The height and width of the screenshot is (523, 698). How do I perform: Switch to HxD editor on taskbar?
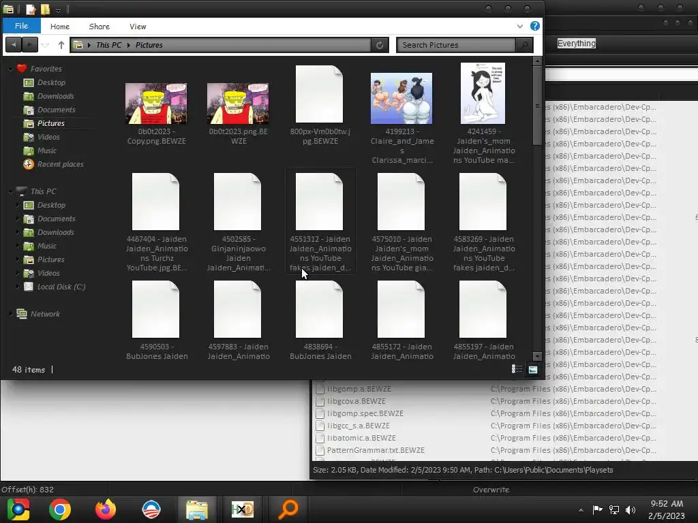(x=243, y=509)
